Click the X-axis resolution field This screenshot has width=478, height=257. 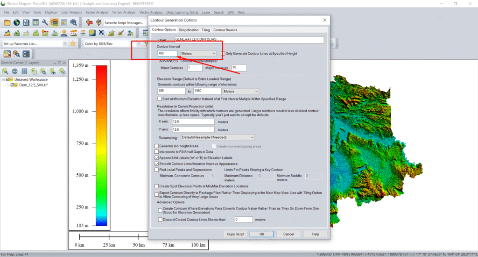(193, 121)
